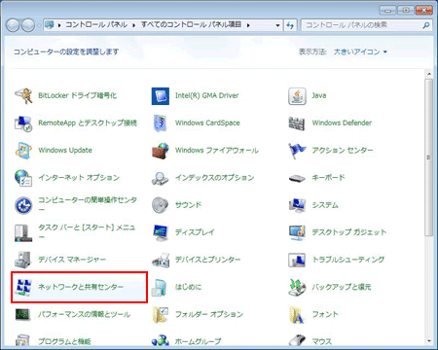Open the プログラムと機能 link

coord(64,341)
